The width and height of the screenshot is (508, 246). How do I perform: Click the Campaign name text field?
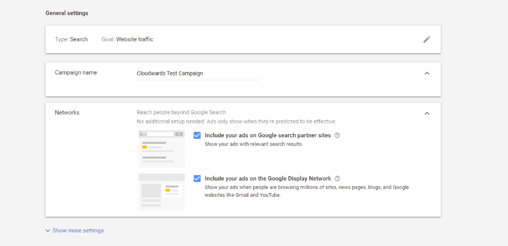[x=198, y=74]
